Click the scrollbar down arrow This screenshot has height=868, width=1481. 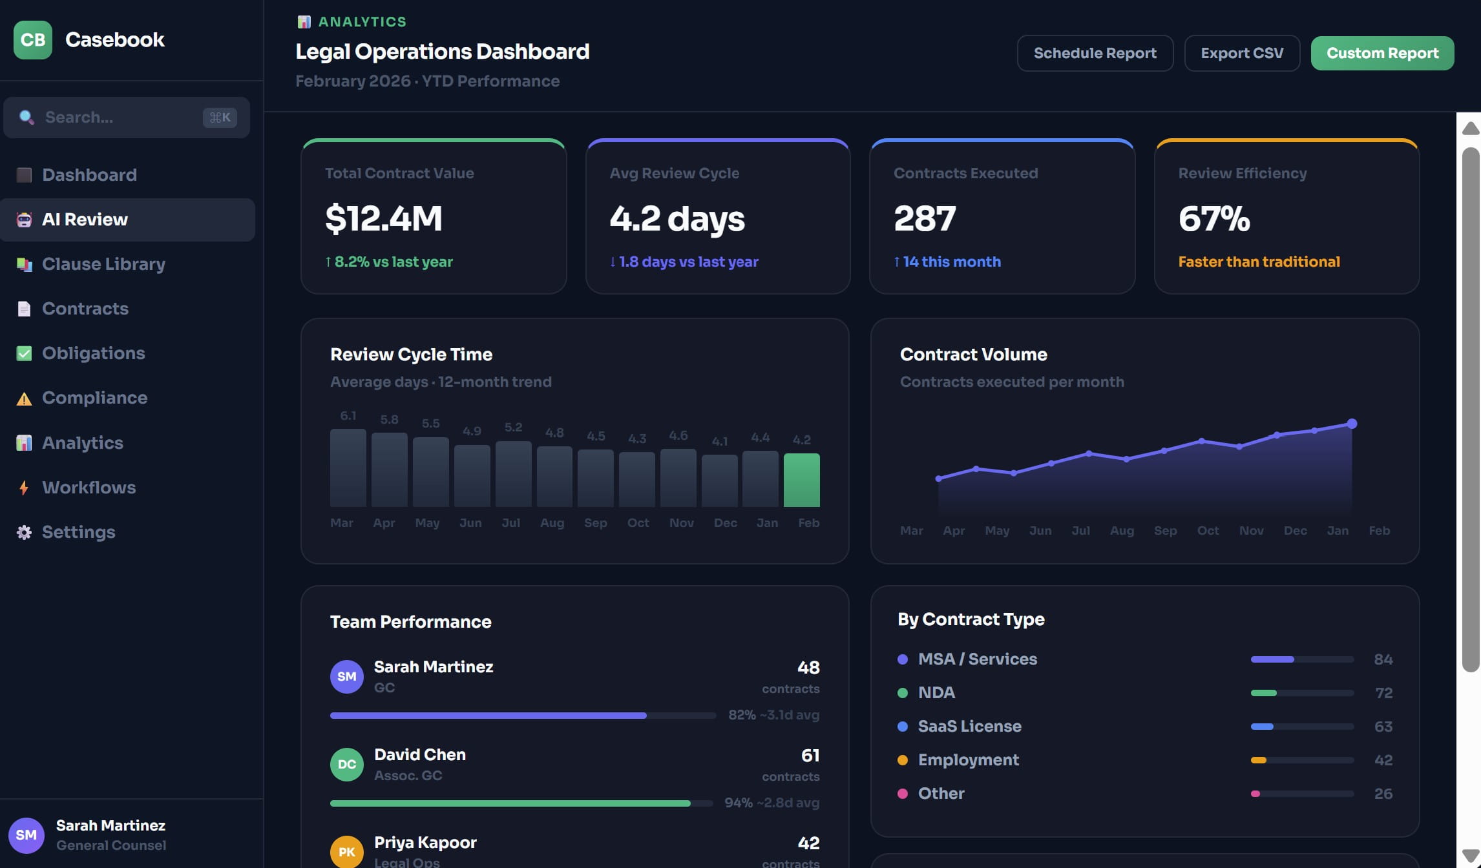pos(1471,854)
